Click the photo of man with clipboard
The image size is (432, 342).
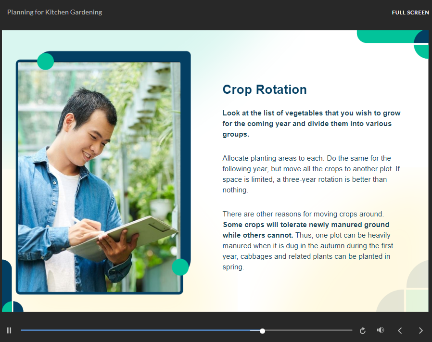[x=99, y=177]
